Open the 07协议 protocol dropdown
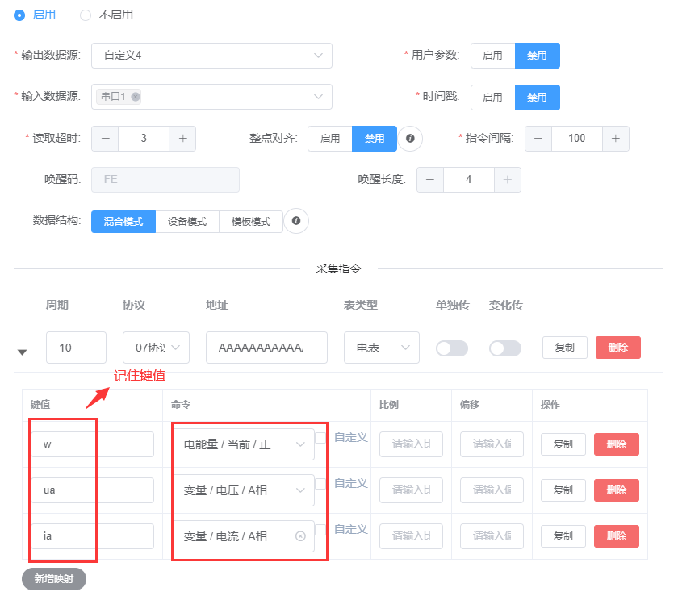The height and width of the screenshot is (600, 678). pos(156,348)
